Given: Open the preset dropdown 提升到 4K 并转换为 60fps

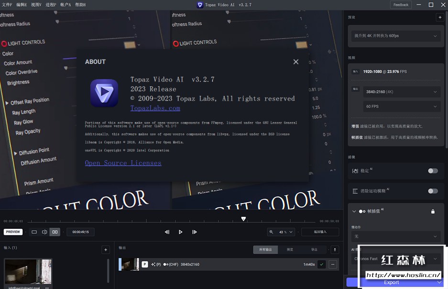Looking at the screenshot, I should (396, 36).
